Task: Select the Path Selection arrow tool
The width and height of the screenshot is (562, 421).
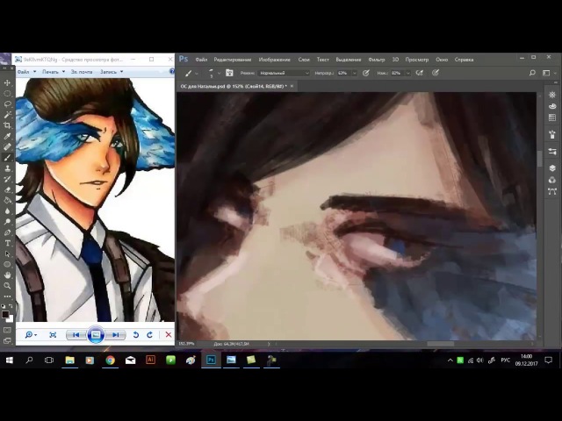Action: click(x=7, y=254)
